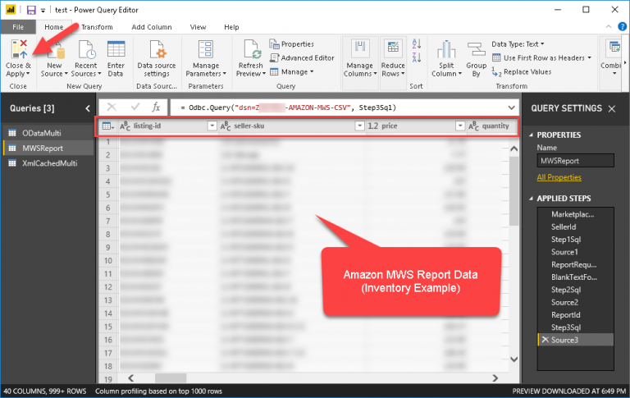Click the Split Column icon
This screenshot has width=630, height=398.
tap(446, 50)
